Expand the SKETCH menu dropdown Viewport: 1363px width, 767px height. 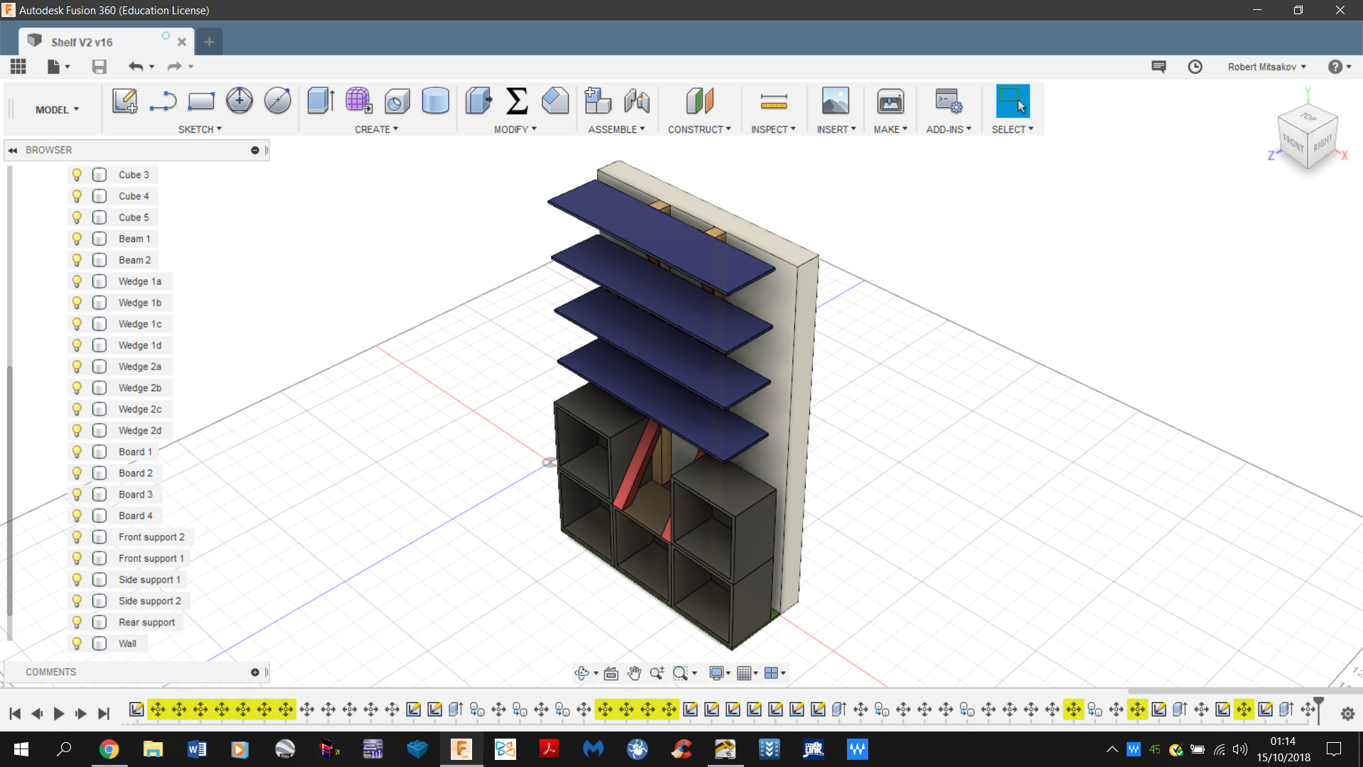coord(199,129)
